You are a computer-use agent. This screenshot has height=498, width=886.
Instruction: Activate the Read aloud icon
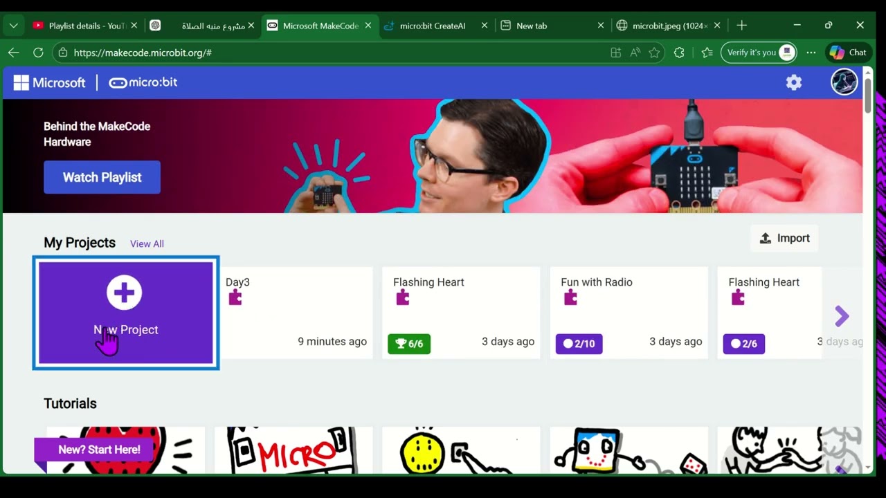click(x=635, y=53)
